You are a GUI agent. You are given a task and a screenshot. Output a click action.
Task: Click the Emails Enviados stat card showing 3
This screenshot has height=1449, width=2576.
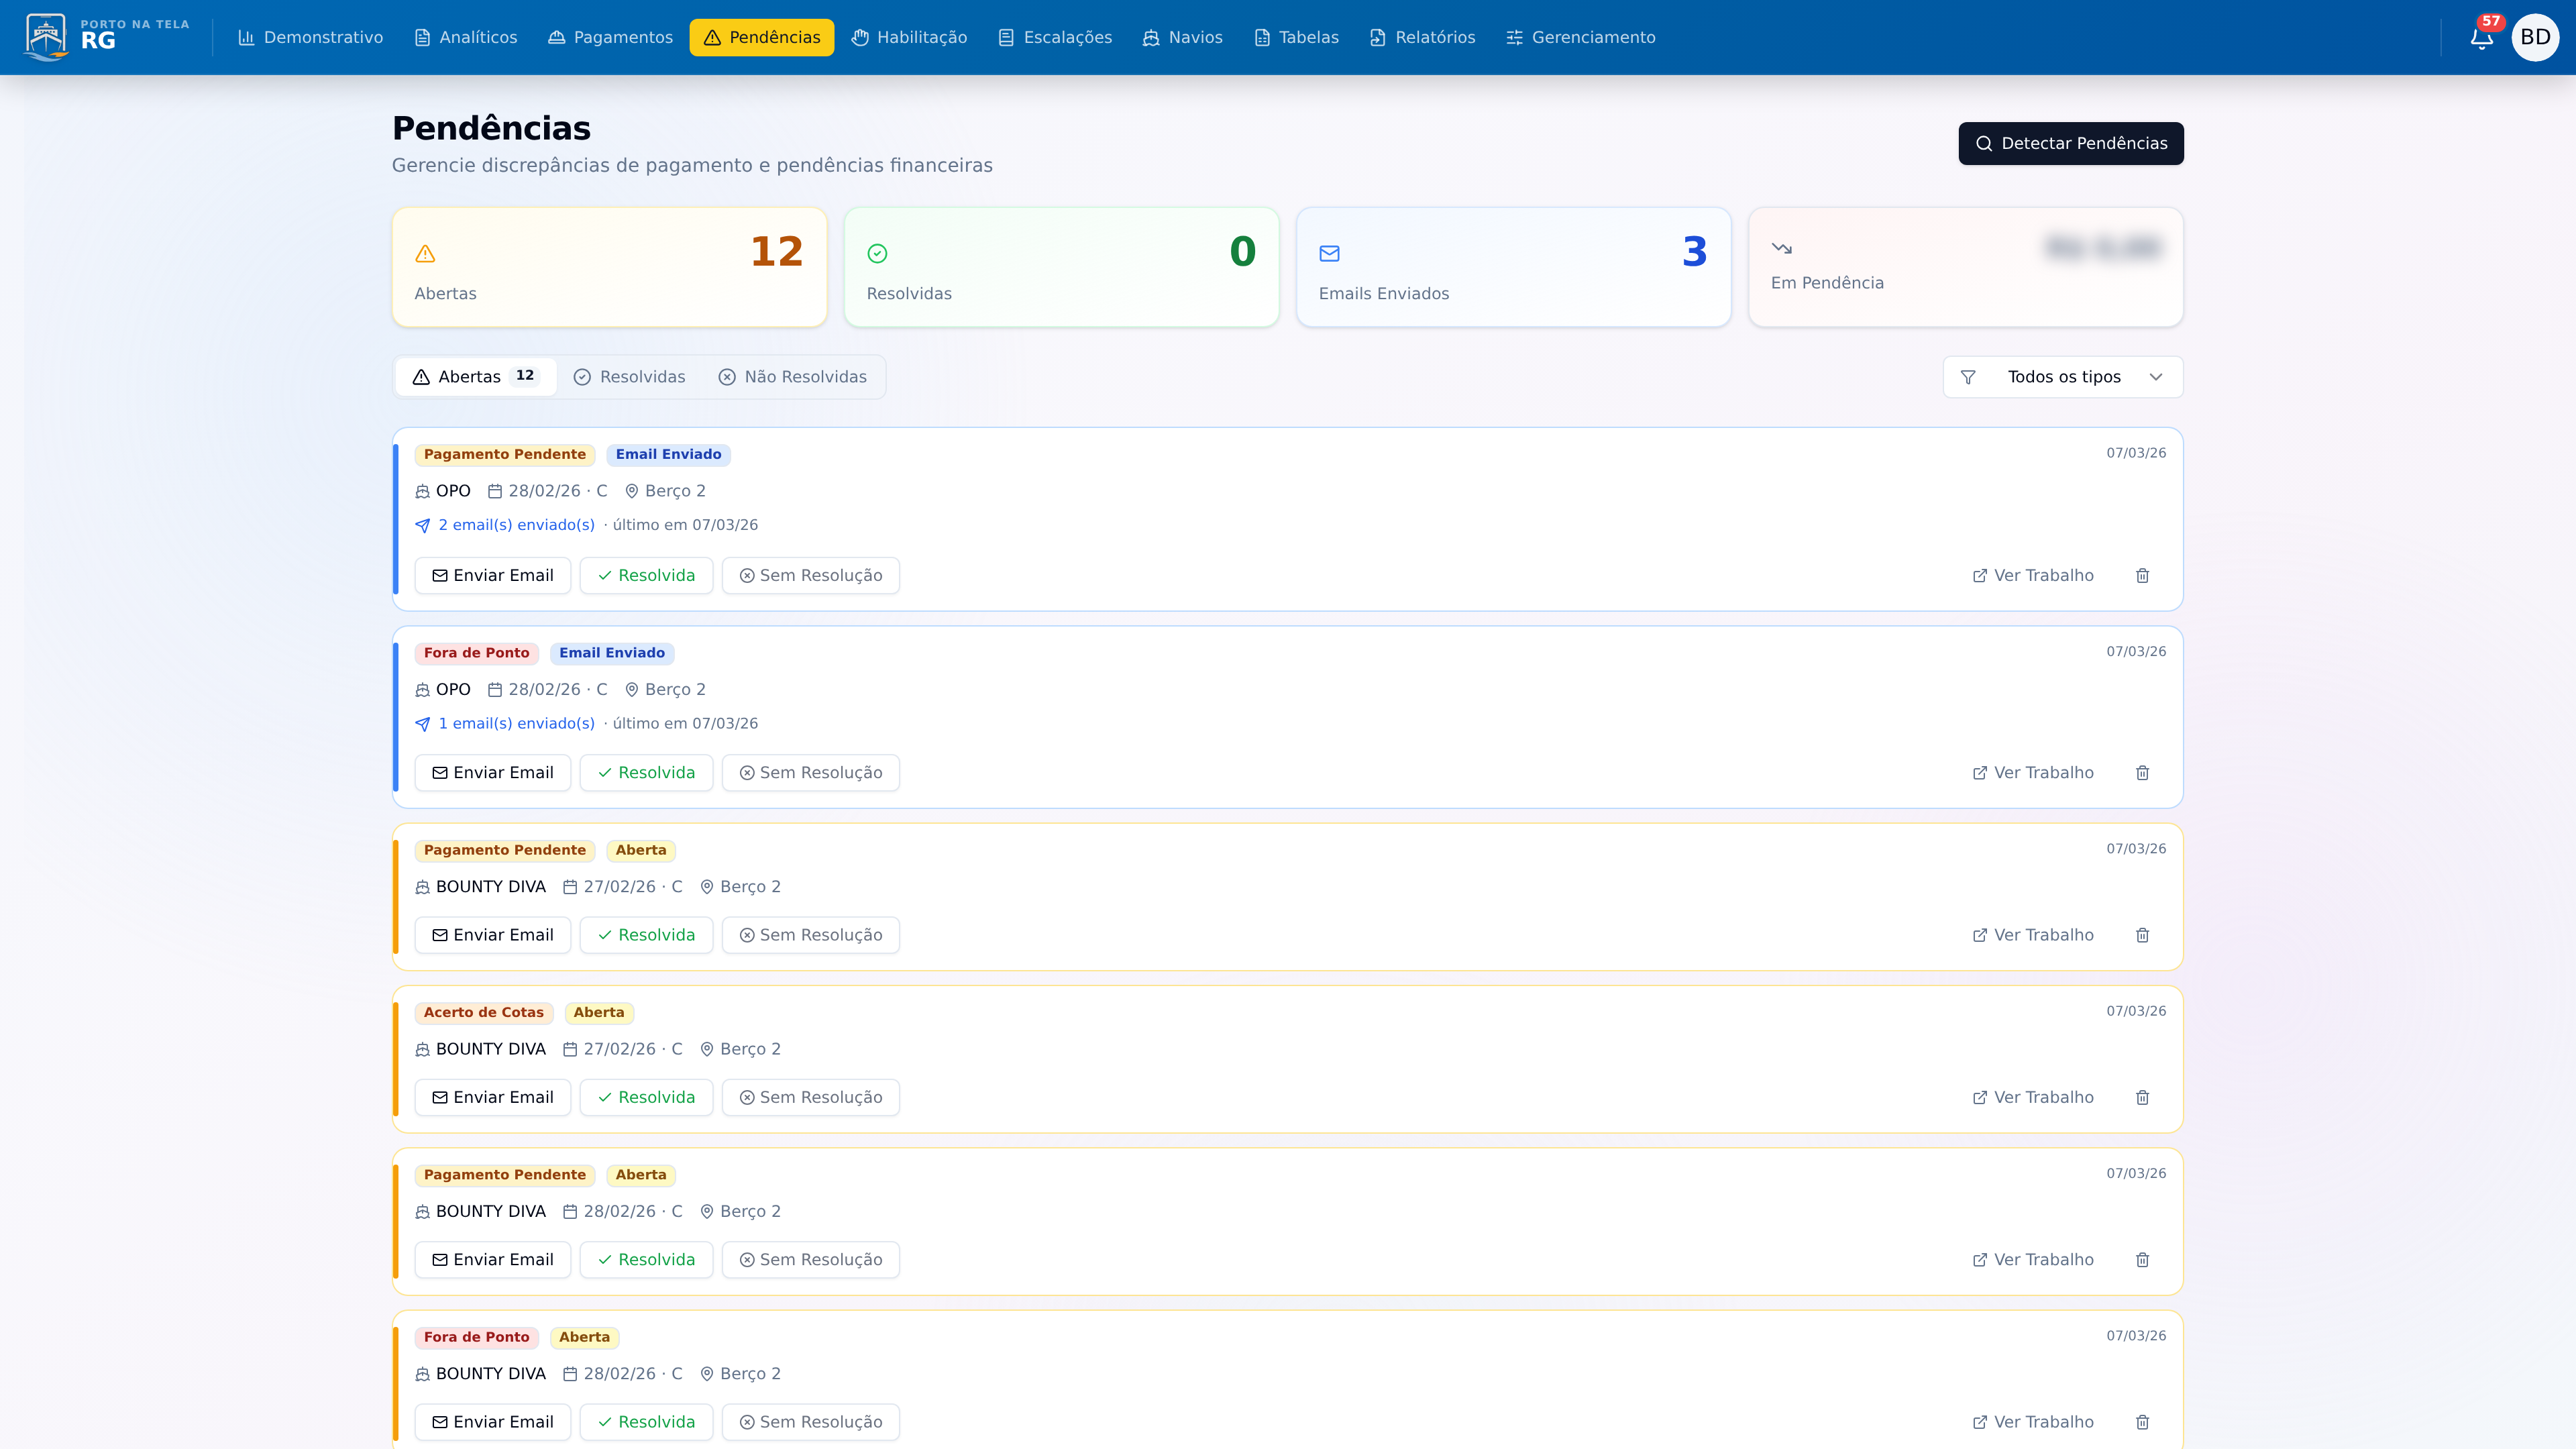tap(1513, 267)
